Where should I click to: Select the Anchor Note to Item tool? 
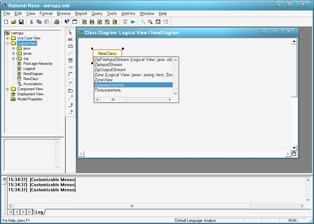(70, 53)
